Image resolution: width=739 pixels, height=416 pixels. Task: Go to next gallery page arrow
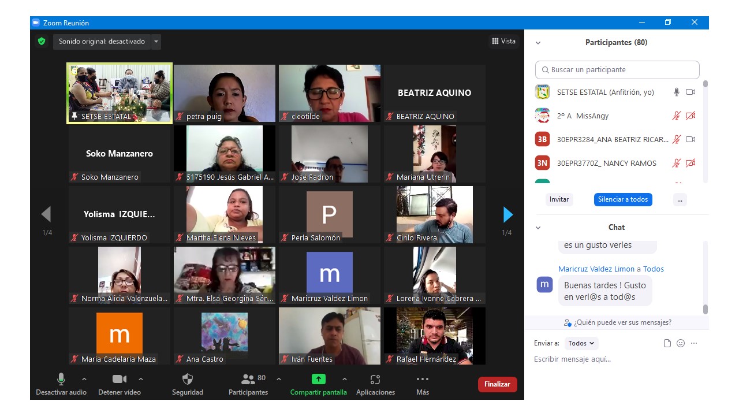tap(508, 214)
